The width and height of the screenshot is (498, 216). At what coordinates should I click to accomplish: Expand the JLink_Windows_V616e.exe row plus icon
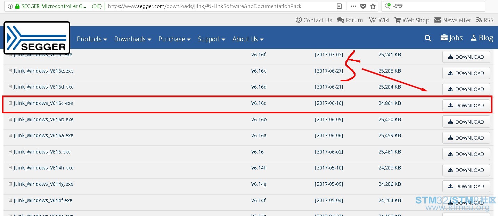coord(10,71)
